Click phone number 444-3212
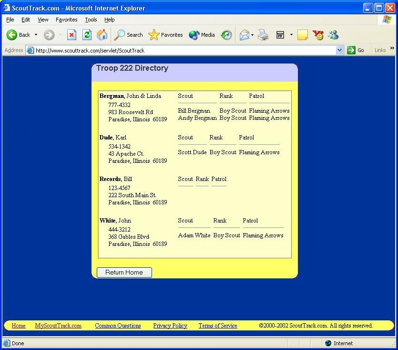 pos(119,229)
